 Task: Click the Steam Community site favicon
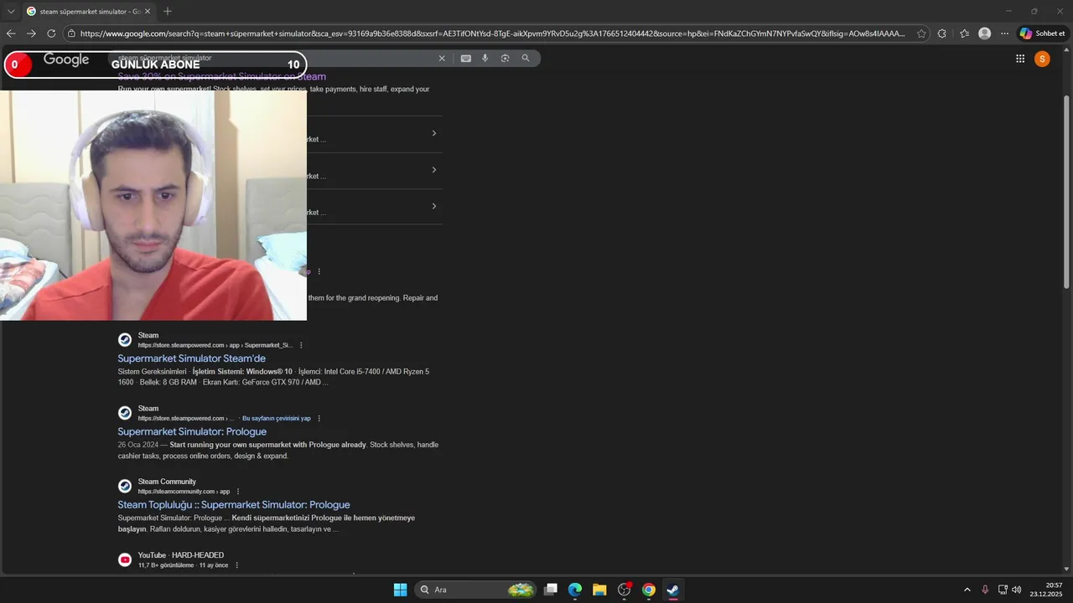pyautogui.click(x=125, y=486)
